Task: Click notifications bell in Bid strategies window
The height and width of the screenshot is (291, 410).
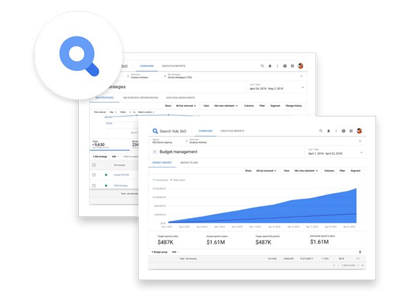Action: point(270,66)
